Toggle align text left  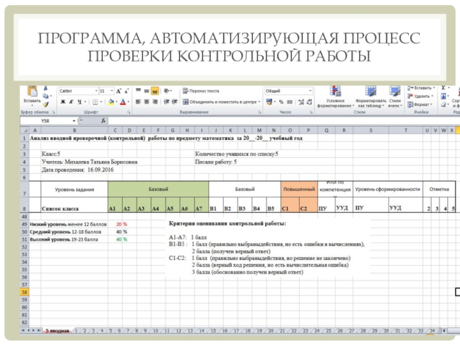point(138,102)
